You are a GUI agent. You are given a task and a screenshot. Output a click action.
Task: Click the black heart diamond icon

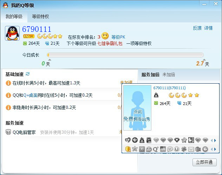click(177, 140)
